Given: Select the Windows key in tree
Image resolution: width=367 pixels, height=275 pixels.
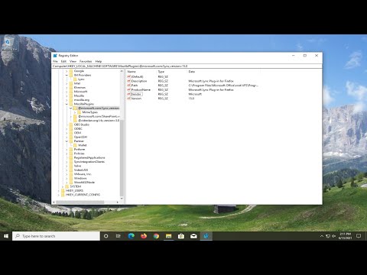Looking at the screenshot, I should [x=80, y=178].
